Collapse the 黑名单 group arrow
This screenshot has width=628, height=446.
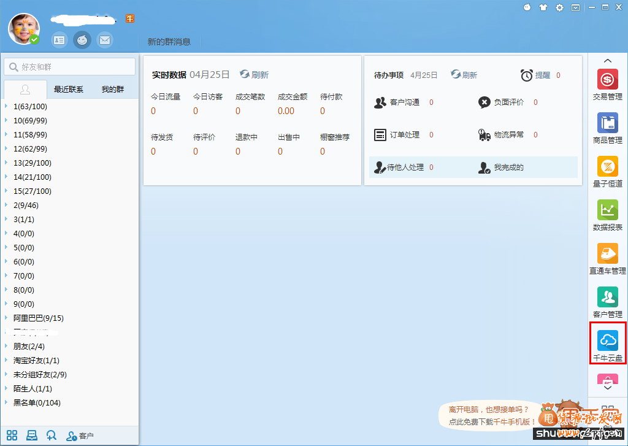(6, 402)
